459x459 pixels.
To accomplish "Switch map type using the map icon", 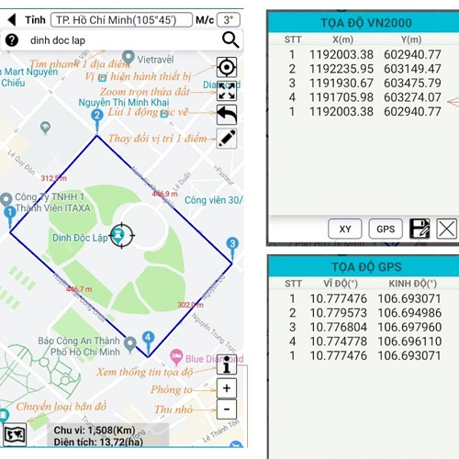I will (15, 434).
